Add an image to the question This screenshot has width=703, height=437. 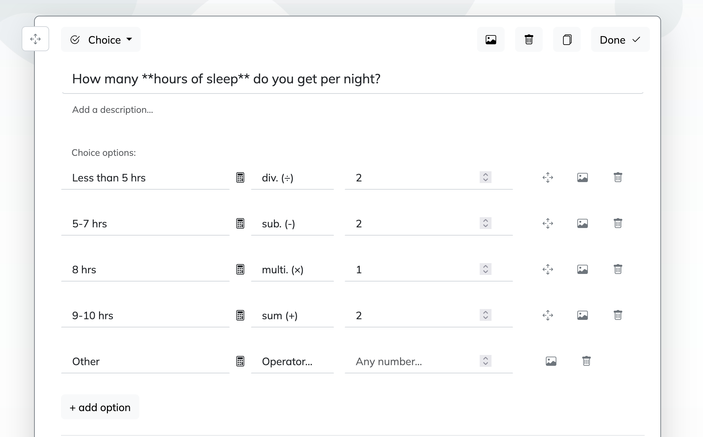[491, 40]
